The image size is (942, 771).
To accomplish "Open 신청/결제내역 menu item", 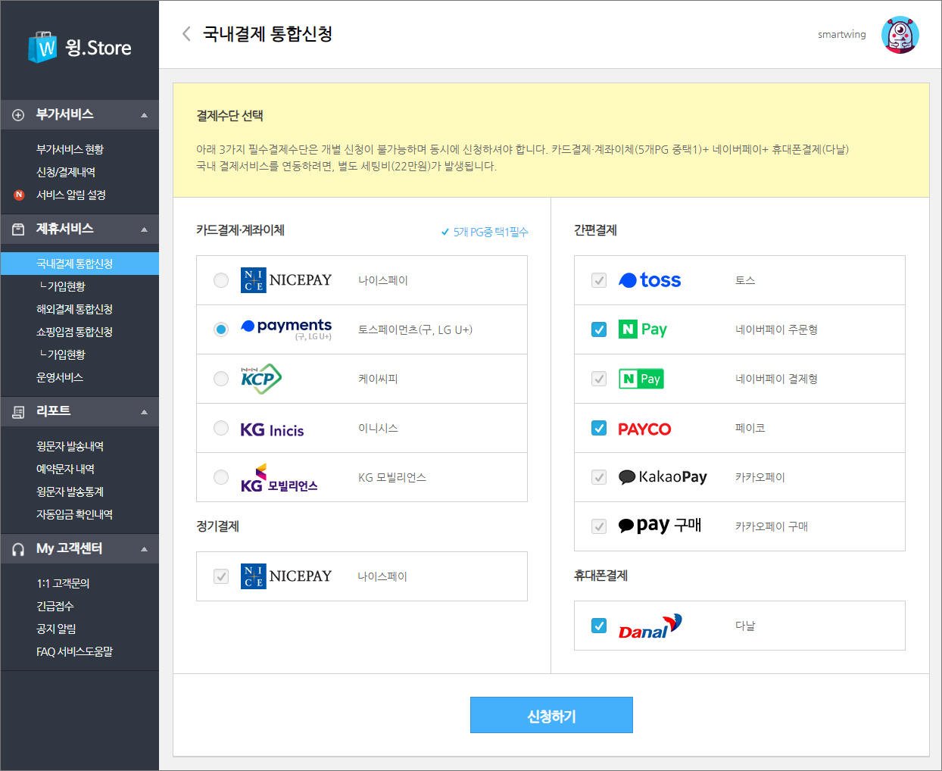I will pos(66,173).
